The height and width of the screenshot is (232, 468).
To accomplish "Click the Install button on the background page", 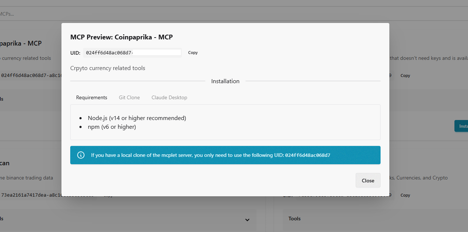I will 461,126.
